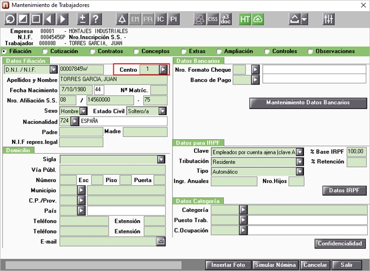Open the sliders settings toolbar icon
The image size is (370, 271).
pos(329,19)
